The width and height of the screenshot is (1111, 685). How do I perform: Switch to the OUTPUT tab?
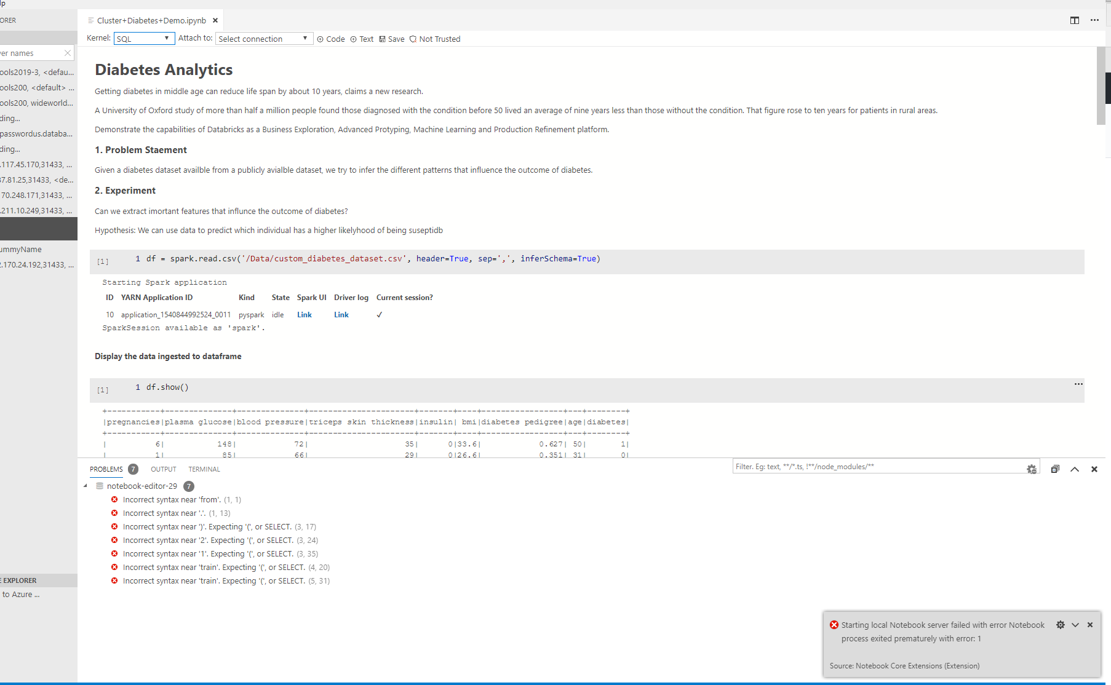click(x=164, y=469)
